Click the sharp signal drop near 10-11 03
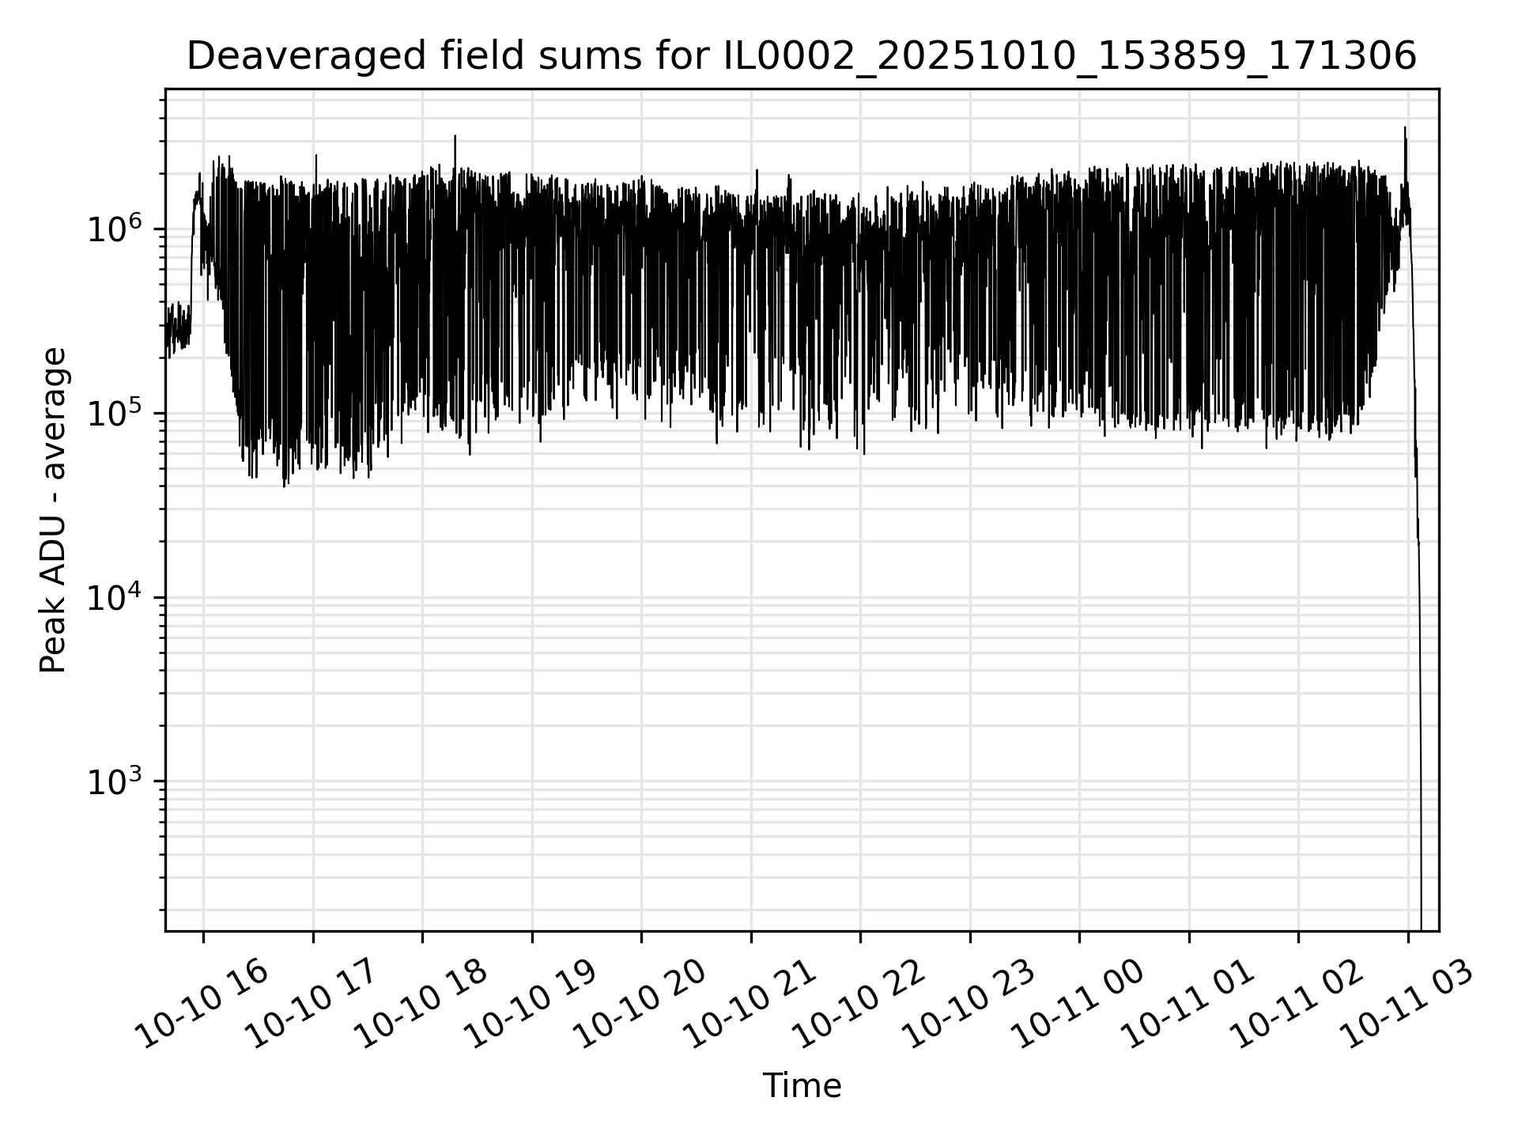Screen dimensions: 1518x1139 (x=1420, y=672)
